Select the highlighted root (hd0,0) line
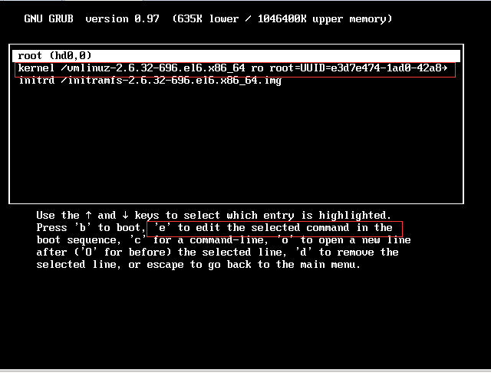Image resolution: width=491 pixels, height=373 pixels. click(x=236, y=56)
